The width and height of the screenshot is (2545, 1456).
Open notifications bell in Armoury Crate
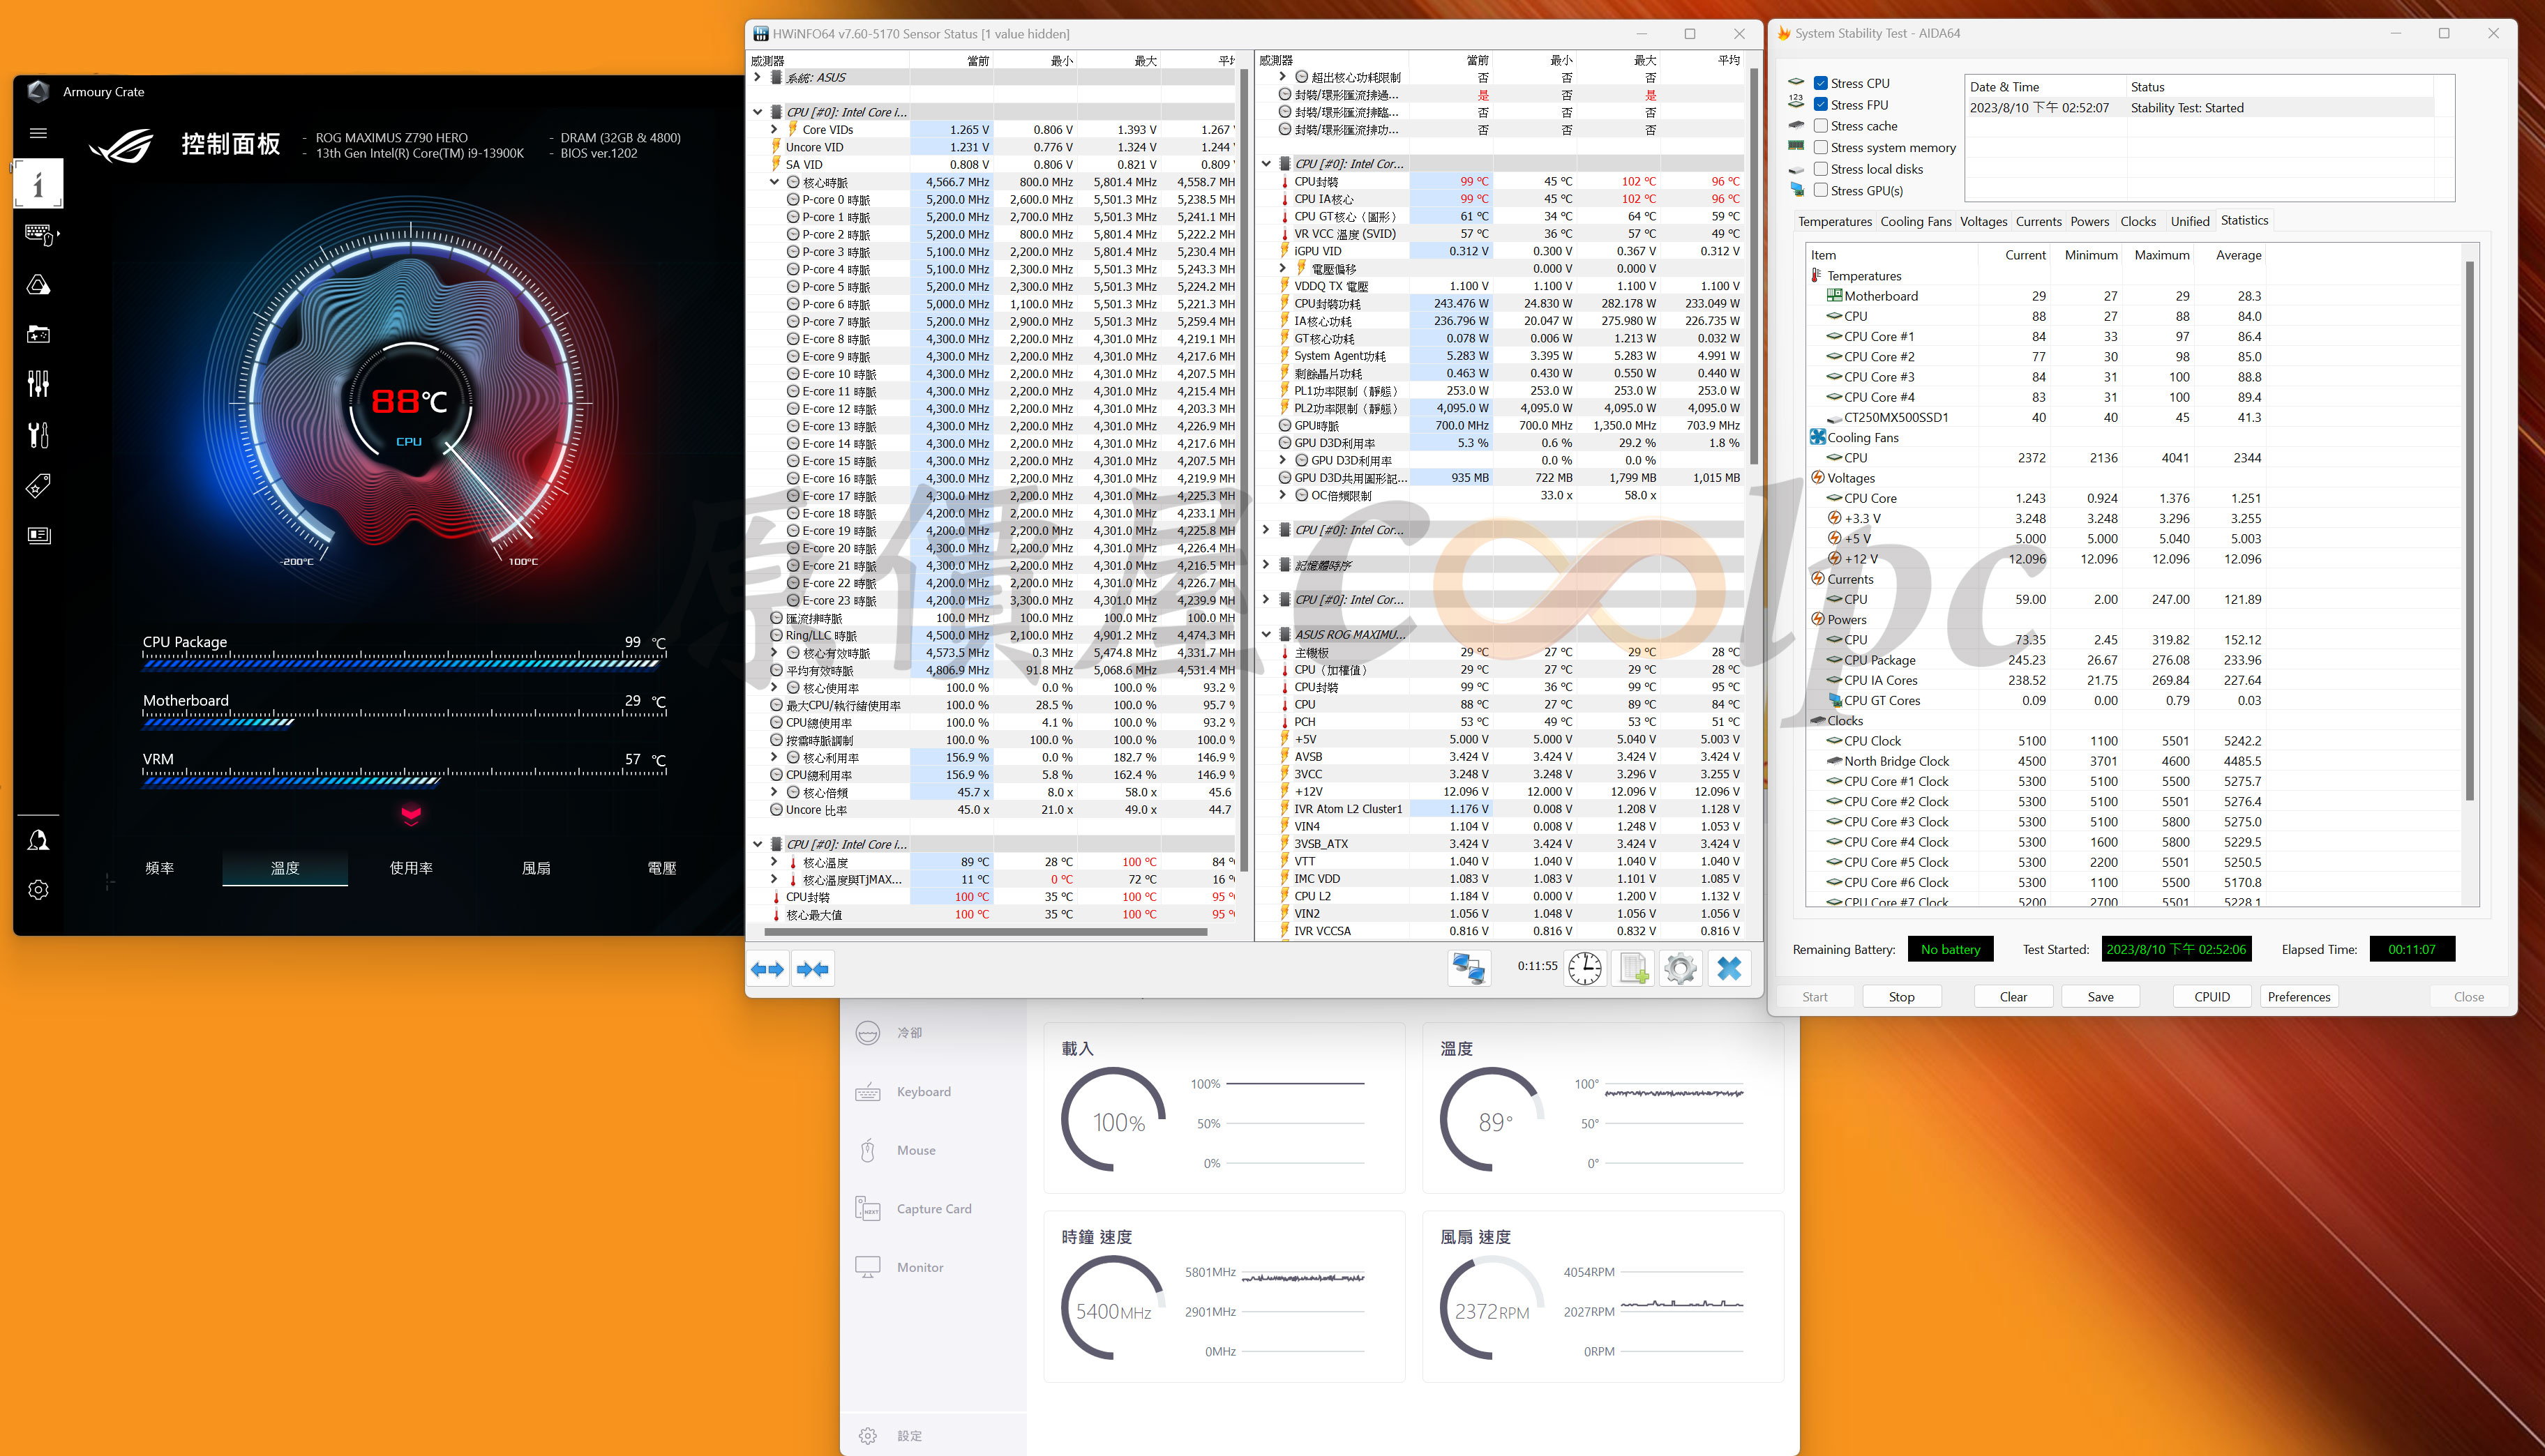[38, 840]
